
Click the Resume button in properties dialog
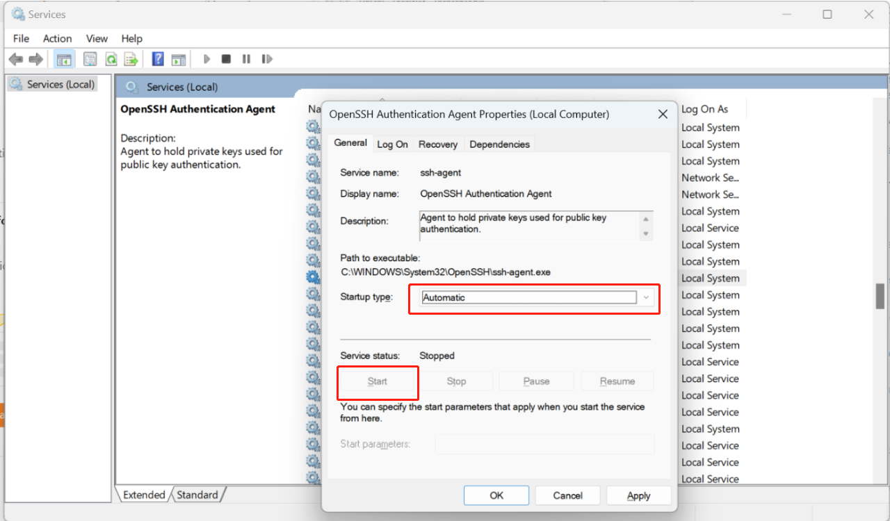click(617, 381)
